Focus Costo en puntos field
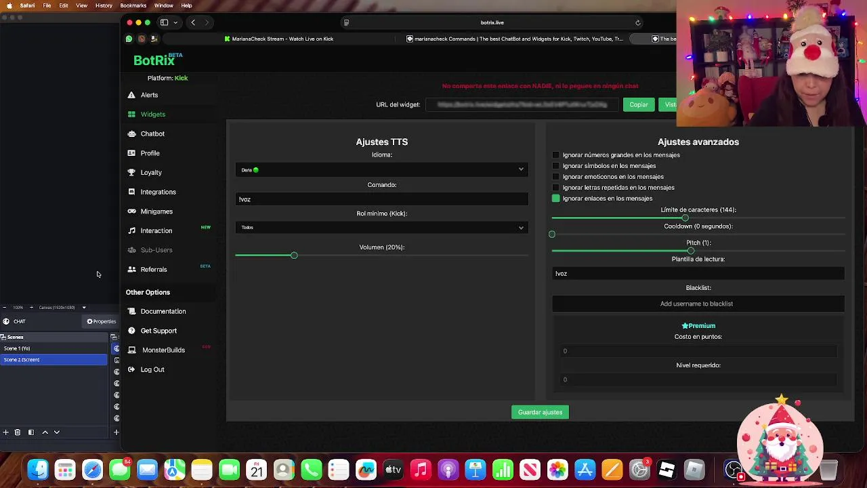 point(698,351)
